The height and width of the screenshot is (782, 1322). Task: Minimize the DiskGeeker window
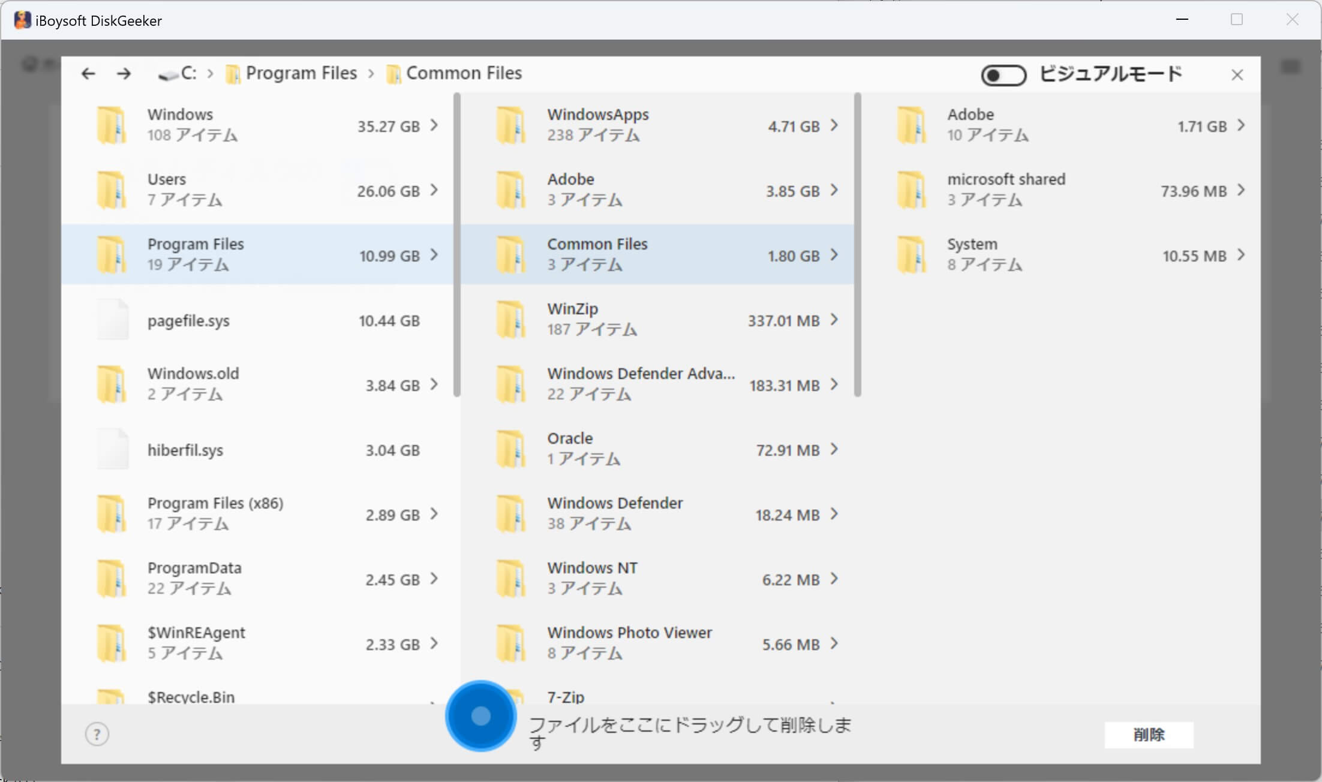1182,20
